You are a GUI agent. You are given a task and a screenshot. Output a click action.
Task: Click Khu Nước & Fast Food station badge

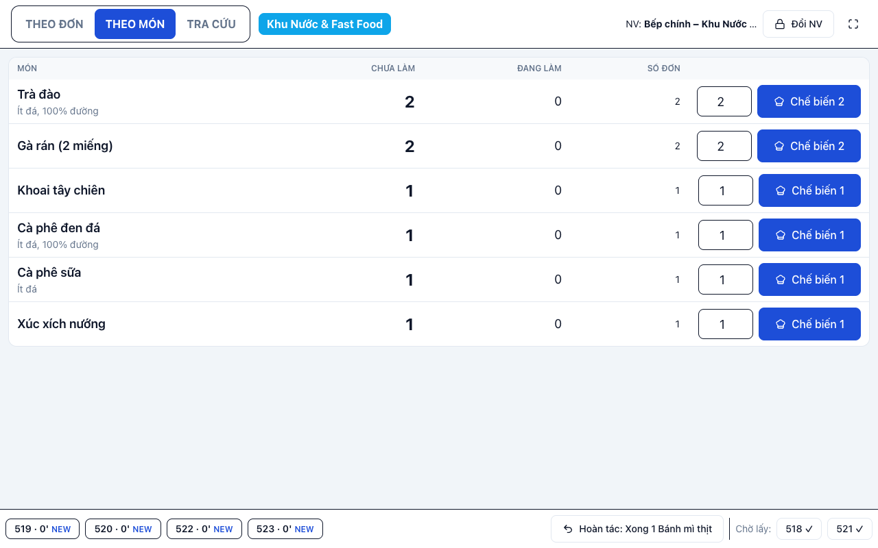[x=324, y=24]
